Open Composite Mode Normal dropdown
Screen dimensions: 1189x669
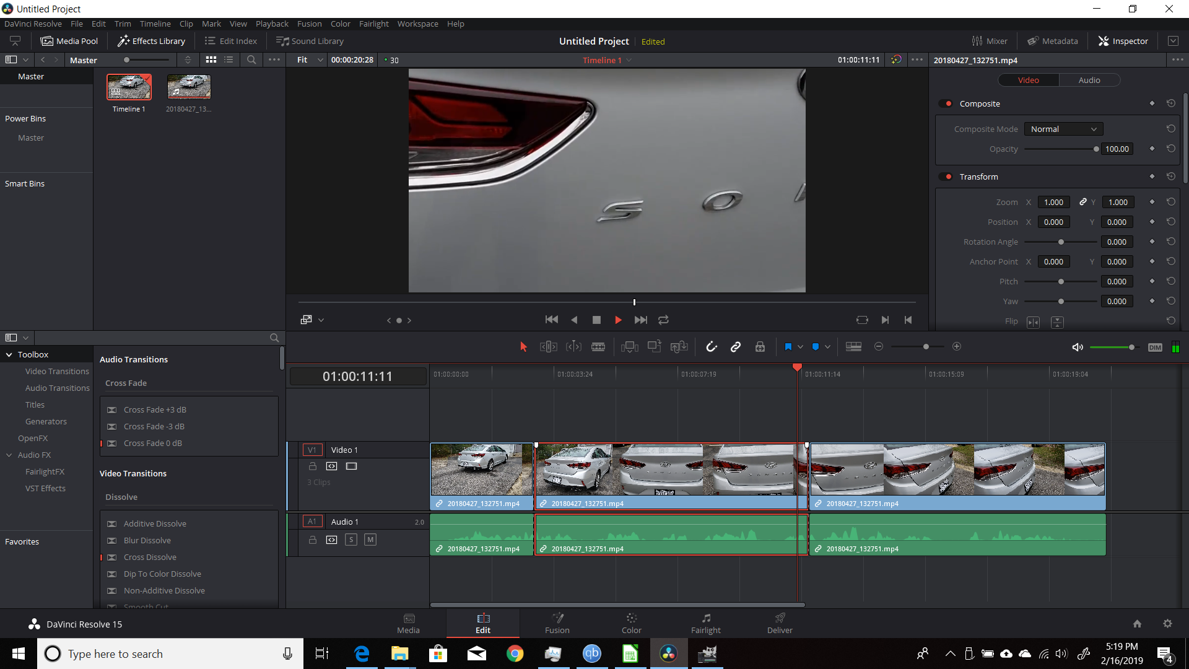coord(1063,129)
